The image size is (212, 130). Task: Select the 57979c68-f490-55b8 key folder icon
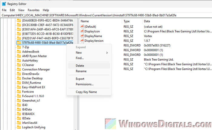(x=19, y=43)
